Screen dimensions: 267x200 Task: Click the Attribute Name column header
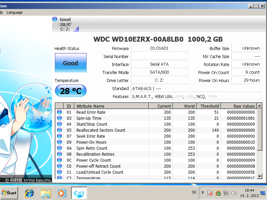pyautogui.click(x=111, y=106)
